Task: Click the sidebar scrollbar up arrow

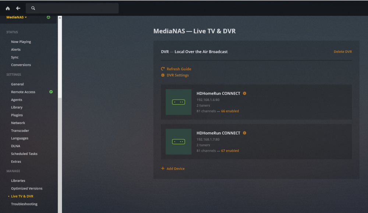Action: pos(60,18)
